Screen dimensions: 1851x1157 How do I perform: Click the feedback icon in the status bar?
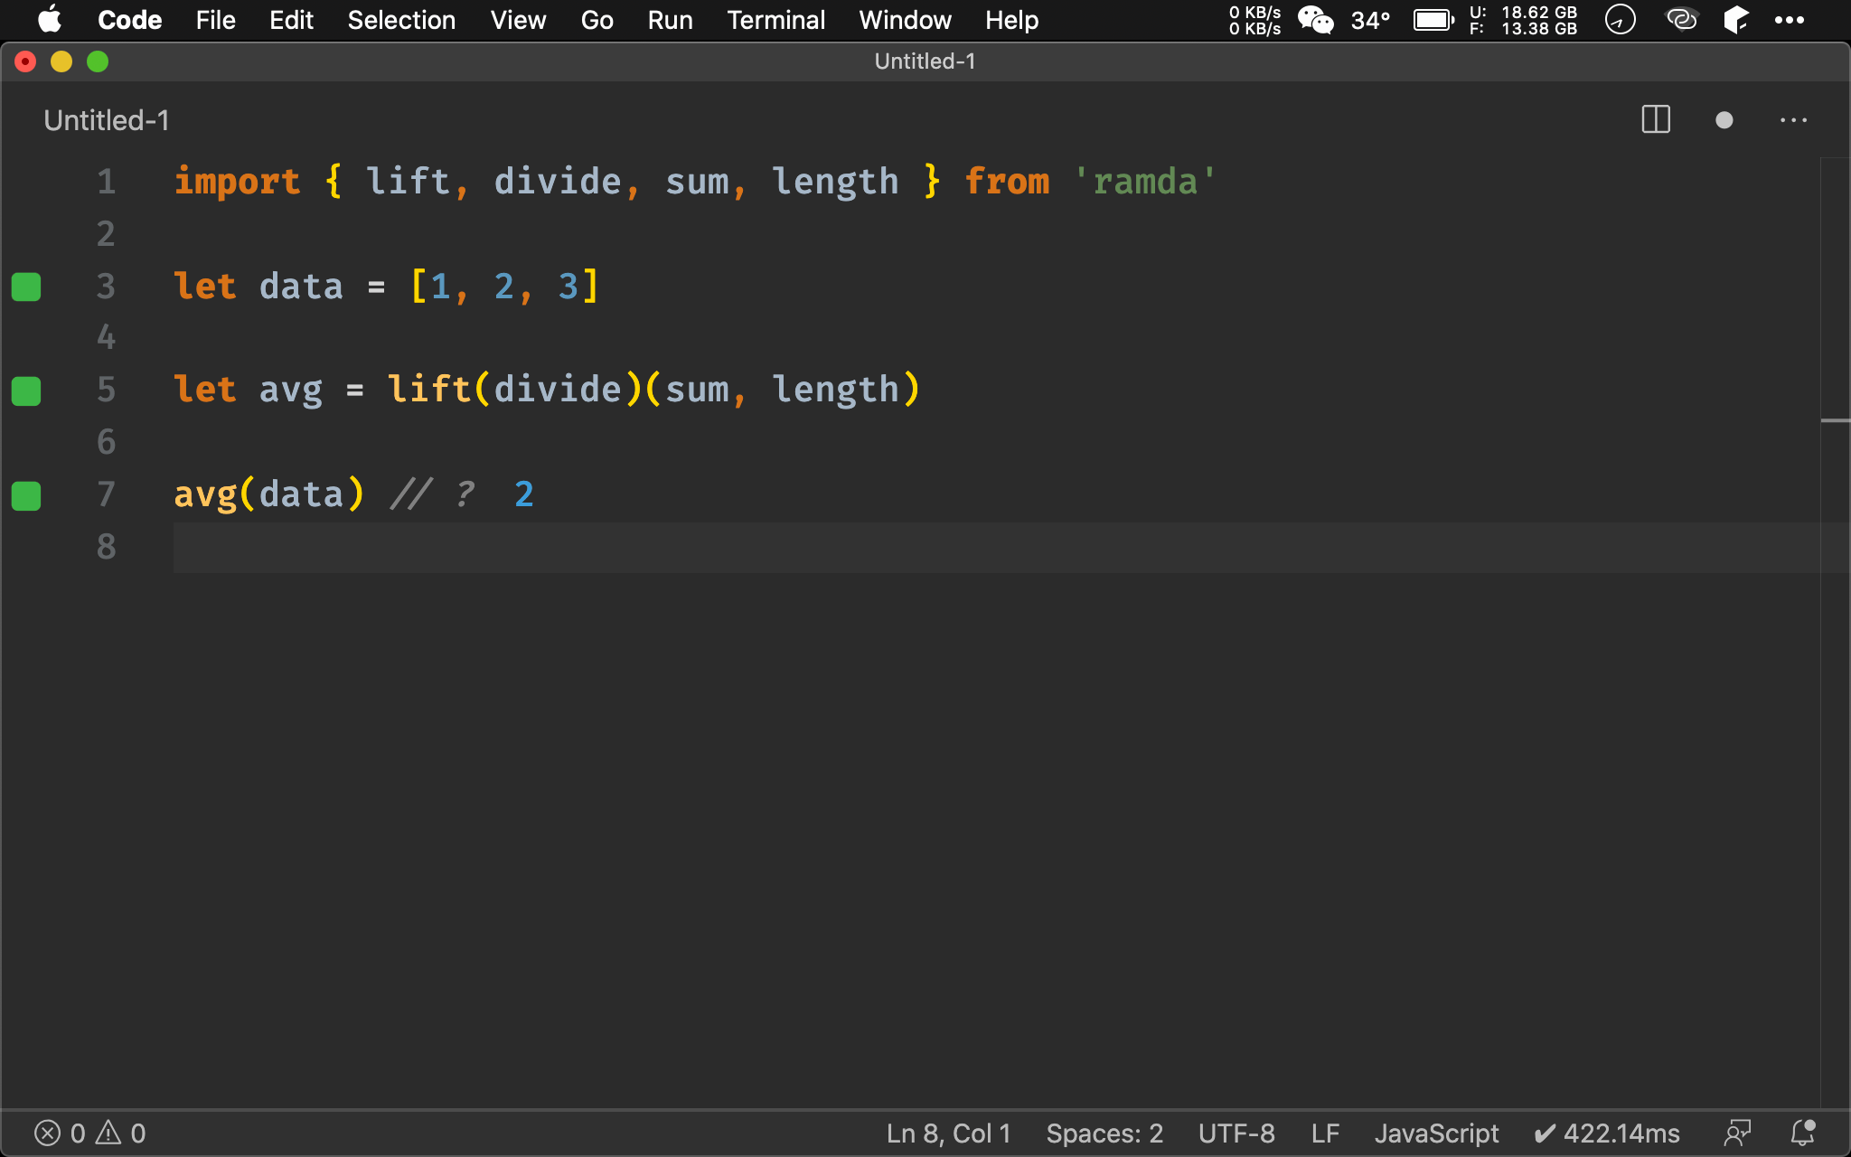click(1737, 1133)
